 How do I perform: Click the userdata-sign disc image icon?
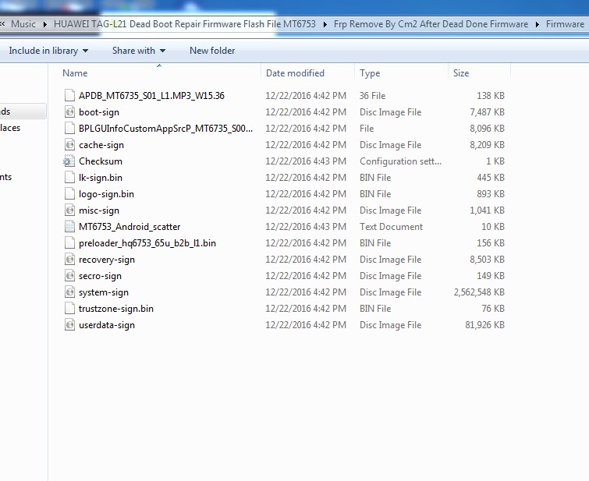pos(69,325)
